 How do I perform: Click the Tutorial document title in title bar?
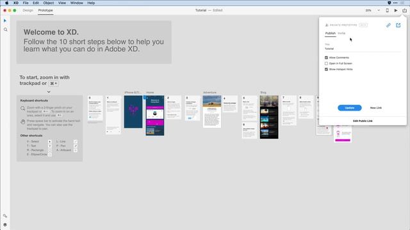pyautogui.click(x=201, y=10)
